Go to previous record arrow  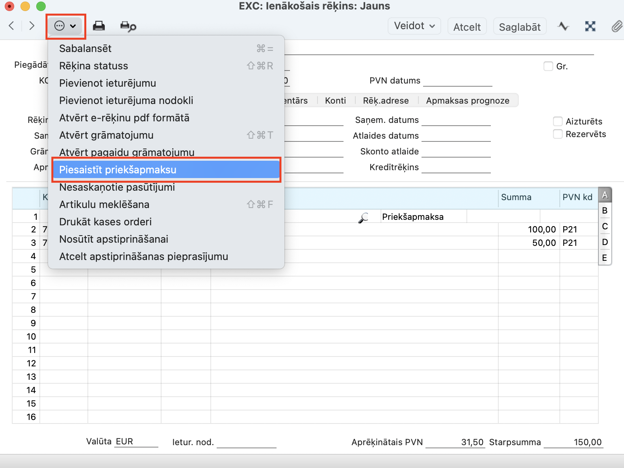(11, 26)
